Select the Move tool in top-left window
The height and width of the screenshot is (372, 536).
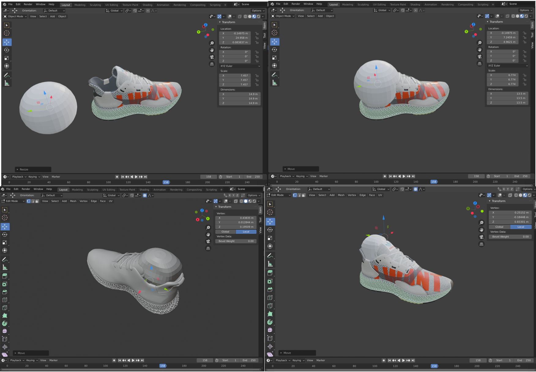coord(7,42)
